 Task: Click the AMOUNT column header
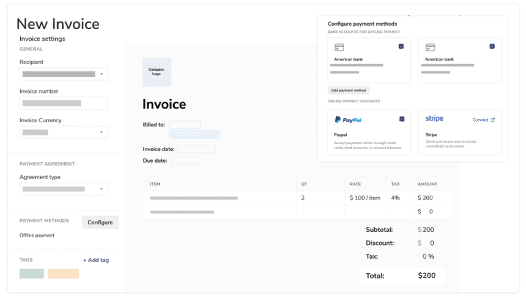(427, 184)
